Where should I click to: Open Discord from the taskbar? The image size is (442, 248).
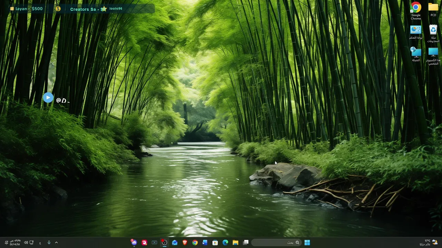click(134, 242)
